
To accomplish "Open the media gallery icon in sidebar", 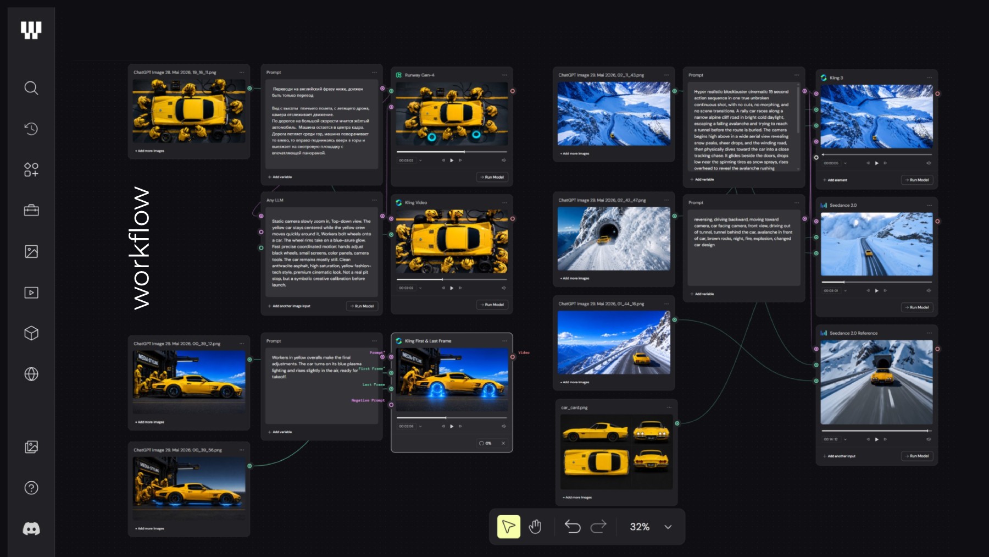I will [31, 447].
